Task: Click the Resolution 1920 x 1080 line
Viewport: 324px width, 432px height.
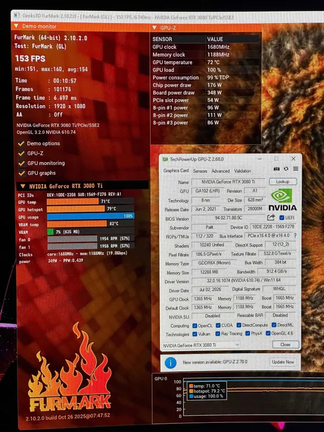Action: point(50,106)
